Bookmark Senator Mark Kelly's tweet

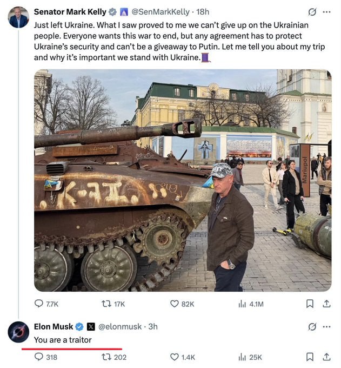pos(310,304)
